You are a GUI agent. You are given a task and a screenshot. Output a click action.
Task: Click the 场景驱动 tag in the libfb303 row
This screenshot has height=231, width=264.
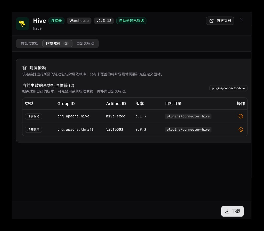click(x=33, y=130)
